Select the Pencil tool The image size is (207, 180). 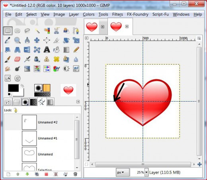pyautogui.click(x=76, y=50)
